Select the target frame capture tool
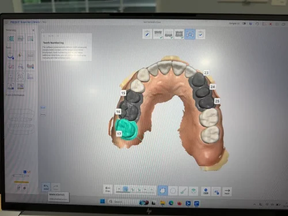 21,76
